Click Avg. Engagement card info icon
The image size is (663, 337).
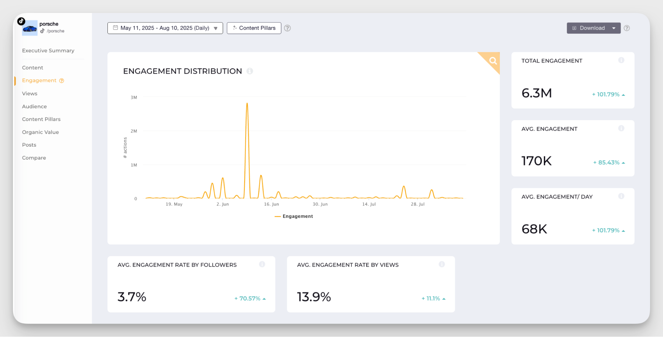pyautogui.click(x=621, y=128)
